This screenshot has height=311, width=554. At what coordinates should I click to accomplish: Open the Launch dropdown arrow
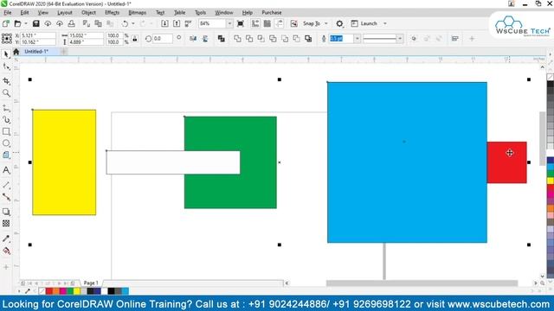[x=384, y=23]
